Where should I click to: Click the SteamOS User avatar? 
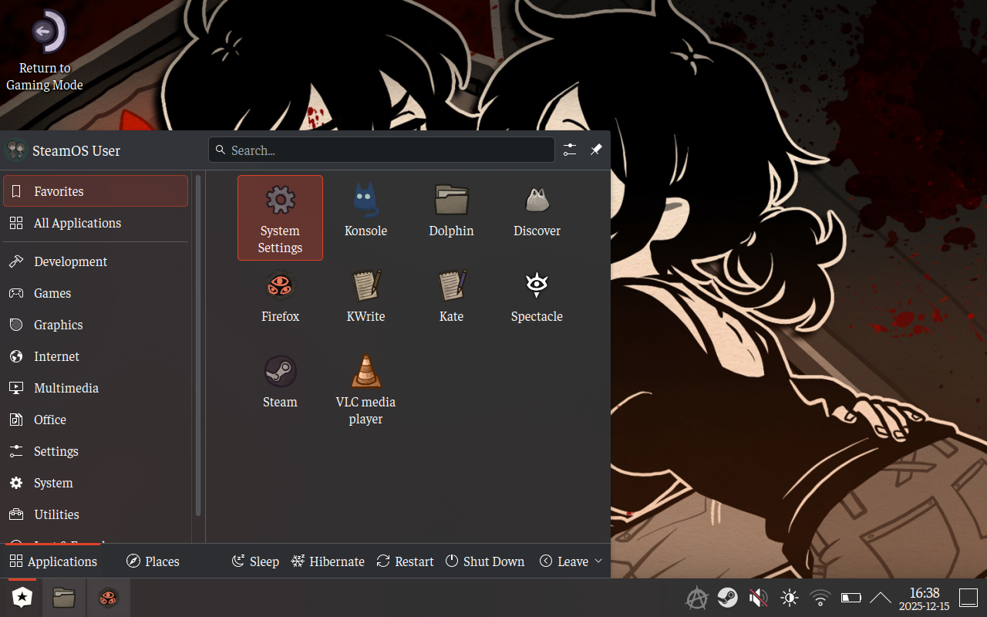pos(16,150)
